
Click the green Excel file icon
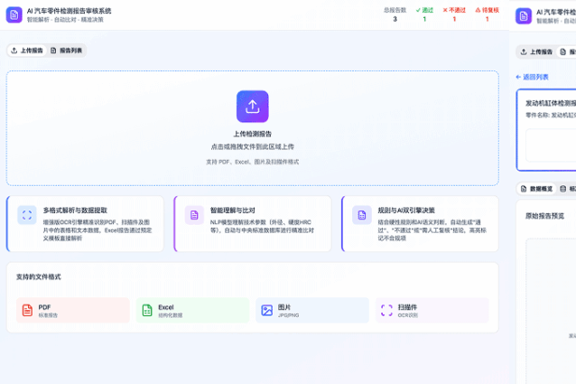coord(146,310)
